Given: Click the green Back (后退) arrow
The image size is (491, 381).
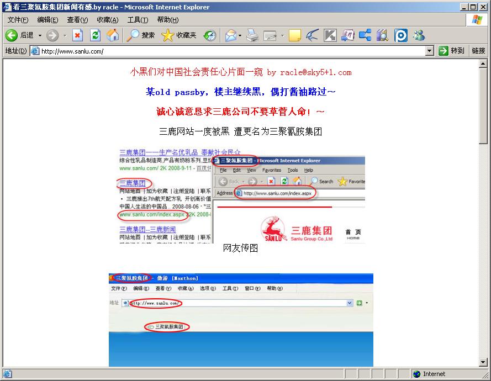Looking at the screenshot, I should click(x=12, y=35).
